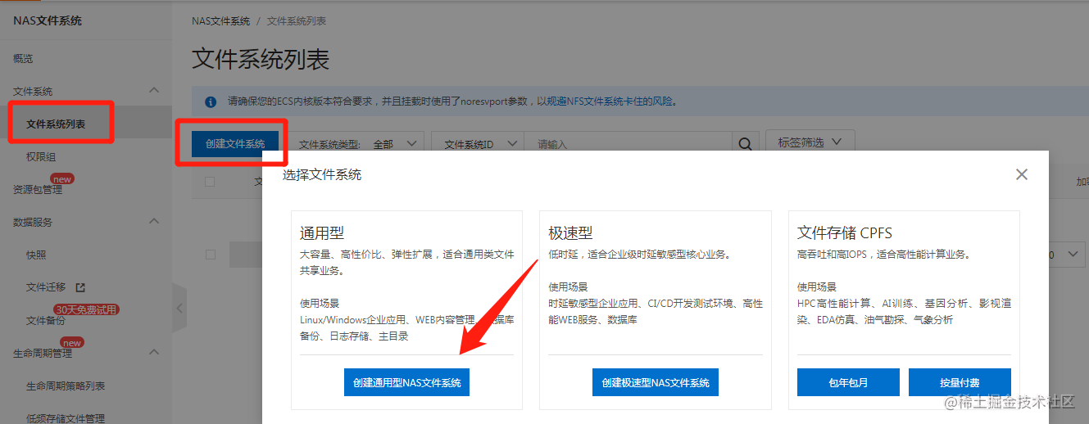Open 概览 in the sidebar
The height and width of the screenshot is (424, 1089).
tap(23, 58)
